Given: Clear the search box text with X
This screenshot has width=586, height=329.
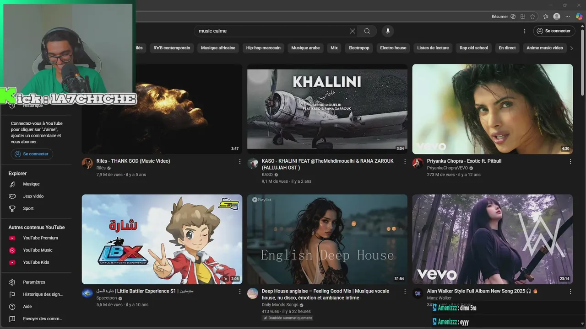Looking at the screenshot, I should [353, 31].
